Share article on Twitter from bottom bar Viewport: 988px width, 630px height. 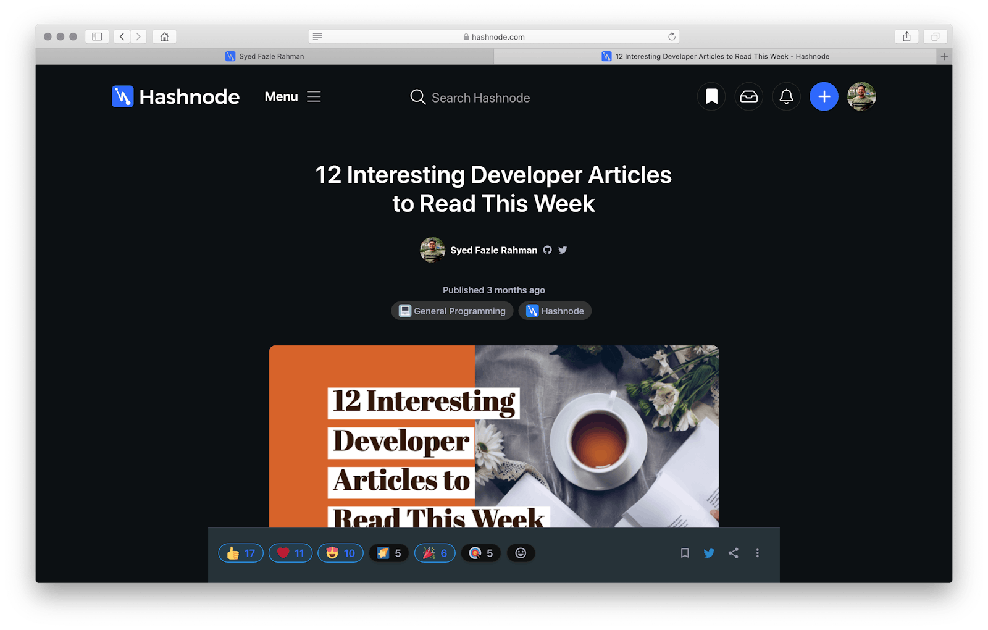click(x=709, y=553)
